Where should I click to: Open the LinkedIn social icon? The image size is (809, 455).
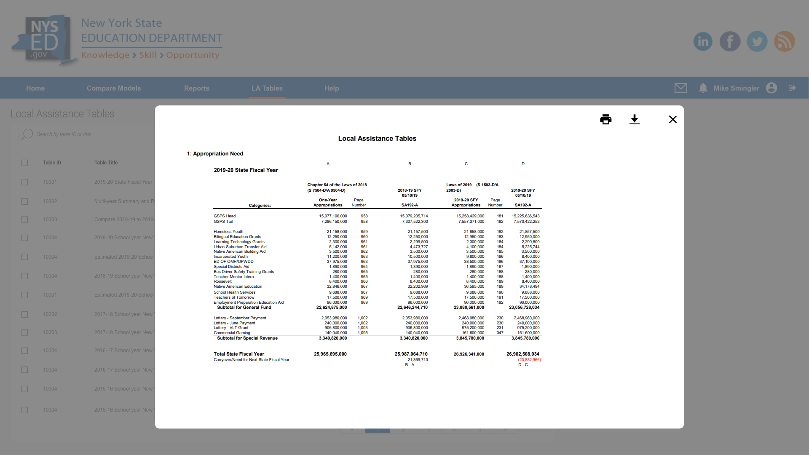pyautogui.click(x=703, y=41)
